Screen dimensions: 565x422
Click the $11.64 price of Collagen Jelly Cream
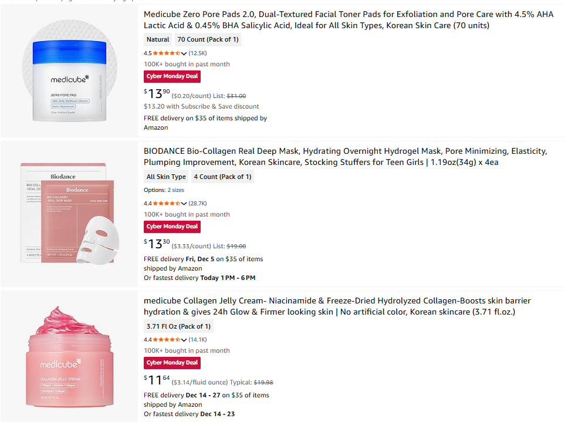157,380
